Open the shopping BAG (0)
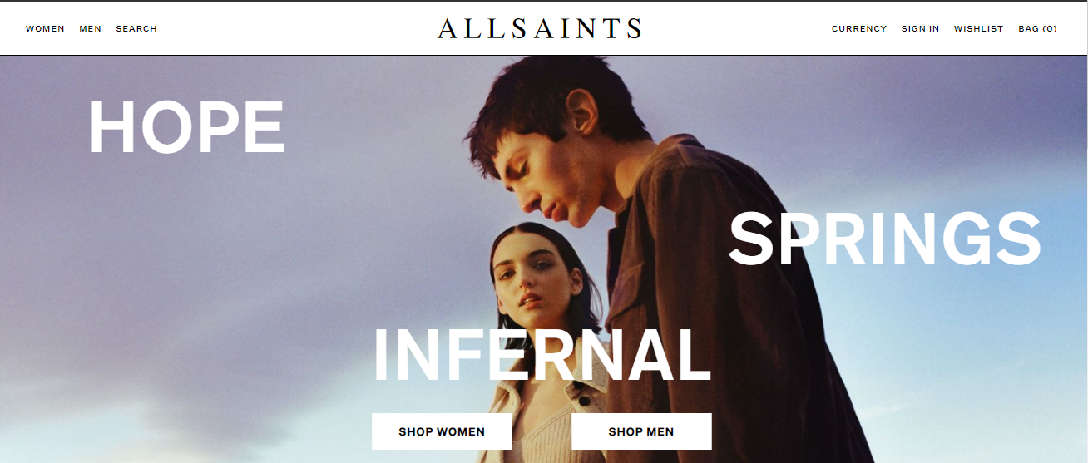 coord(1037,28)
